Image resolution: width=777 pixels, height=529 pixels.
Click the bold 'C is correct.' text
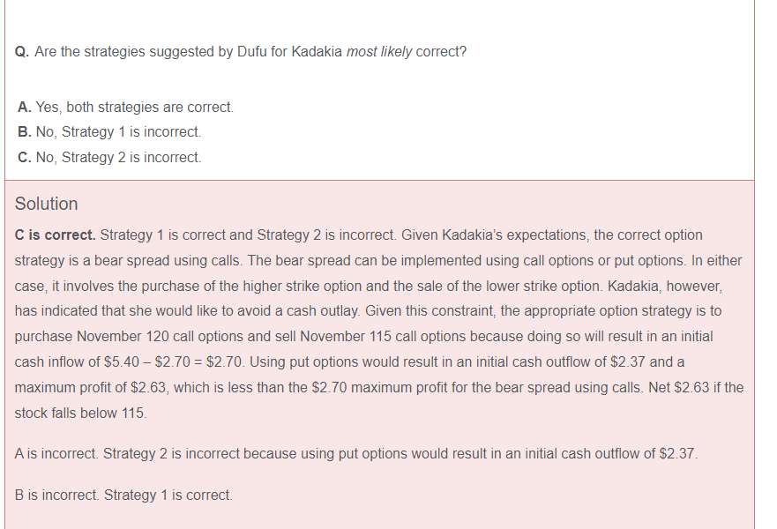point(55,235)
